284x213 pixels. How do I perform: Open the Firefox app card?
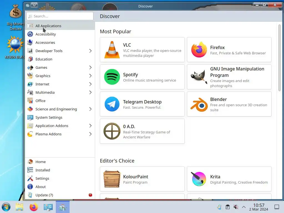pos(229,50)
